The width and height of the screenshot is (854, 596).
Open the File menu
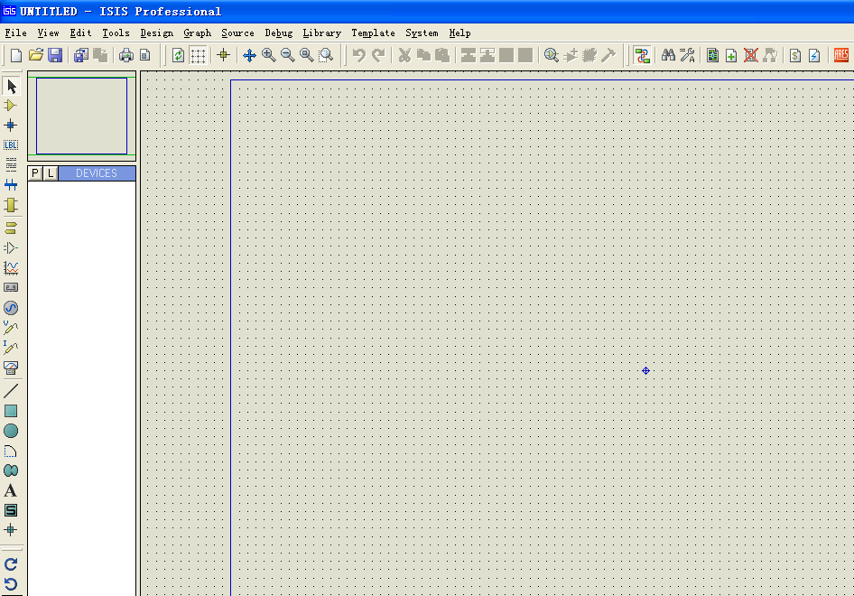click(x=15, y=33)
